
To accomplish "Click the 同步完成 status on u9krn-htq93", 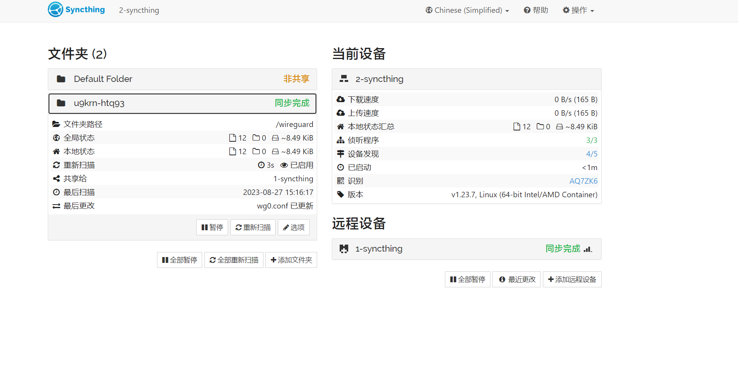I will click(x=292, y=103).
